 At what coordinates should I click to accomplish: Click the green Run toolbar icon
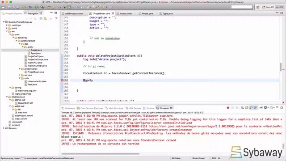pos(36,7)
